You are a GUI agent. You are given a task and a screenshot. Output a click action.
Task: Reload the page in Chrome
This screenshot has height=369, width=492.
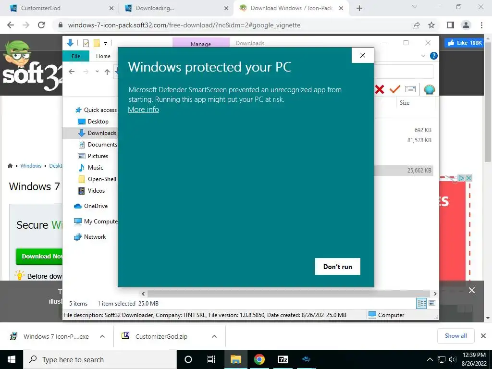[41, 25]
